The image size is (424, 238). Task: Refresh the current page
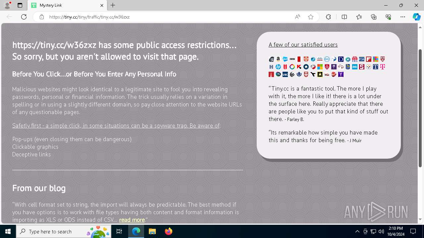click(24, 17)
